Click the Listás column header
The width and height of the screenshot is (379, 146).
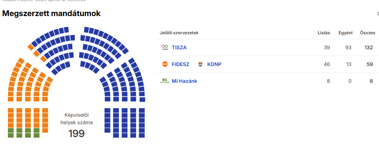point(324,33)
